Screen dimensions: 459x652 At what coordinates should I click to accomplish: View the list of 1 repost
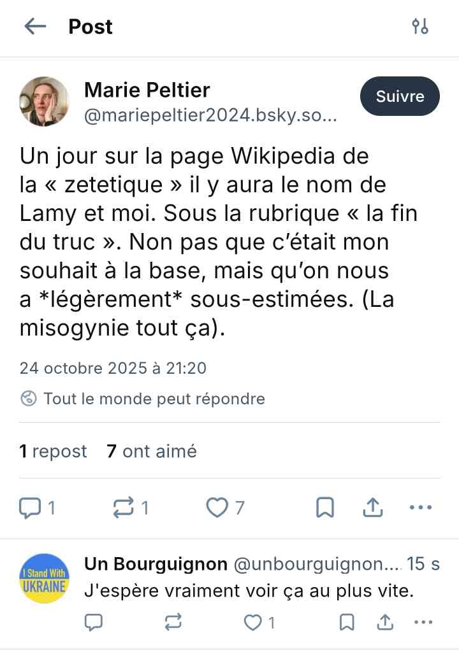(53, 451)
